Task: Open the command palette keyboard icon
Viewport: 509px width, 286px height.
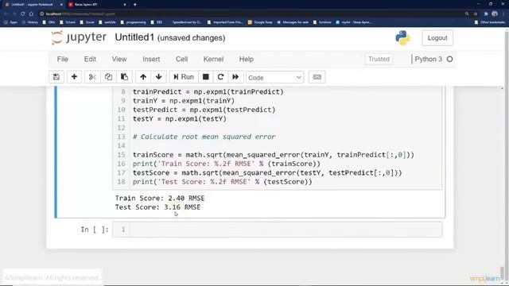Action: pyautogui.click(x=317, y=77)
